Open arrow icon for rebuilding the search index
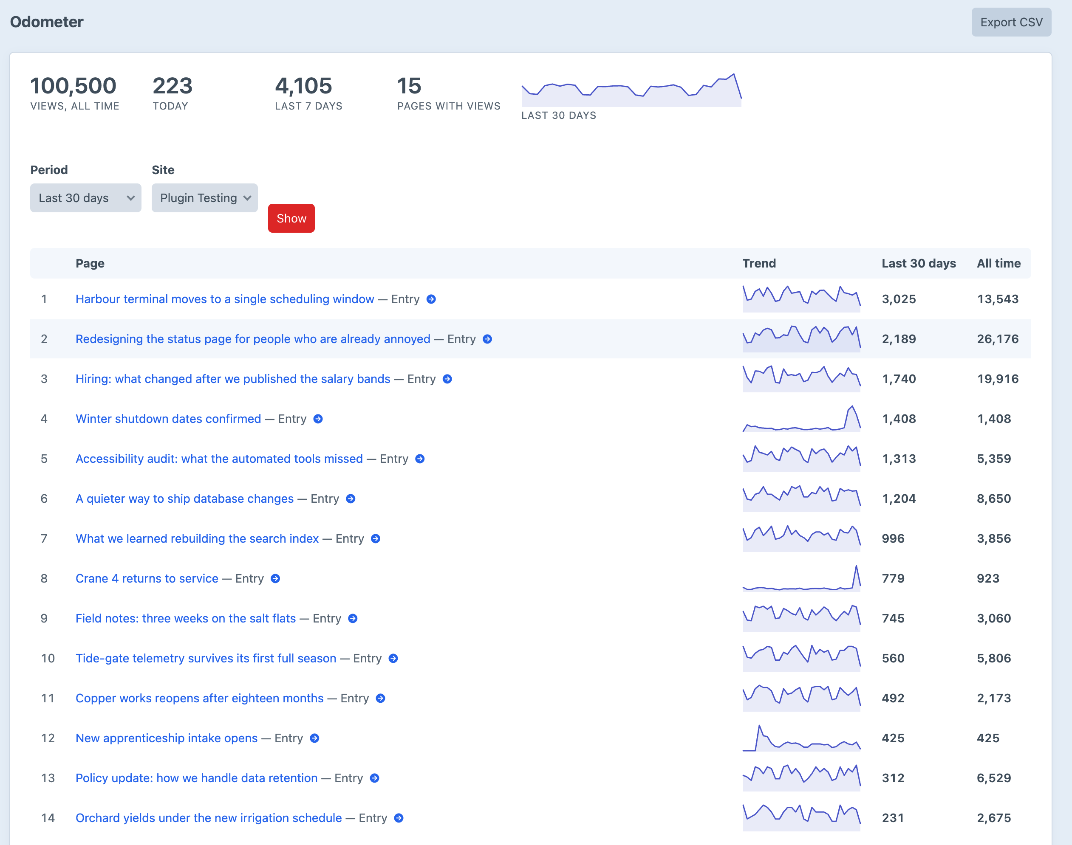 (x=376, y=539)
